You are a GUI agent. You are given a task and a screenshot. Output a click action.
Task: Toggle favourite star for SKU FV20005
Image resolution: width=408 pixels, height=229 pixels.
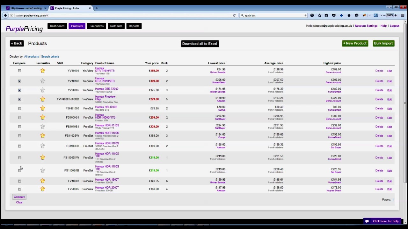pos(43,189)
